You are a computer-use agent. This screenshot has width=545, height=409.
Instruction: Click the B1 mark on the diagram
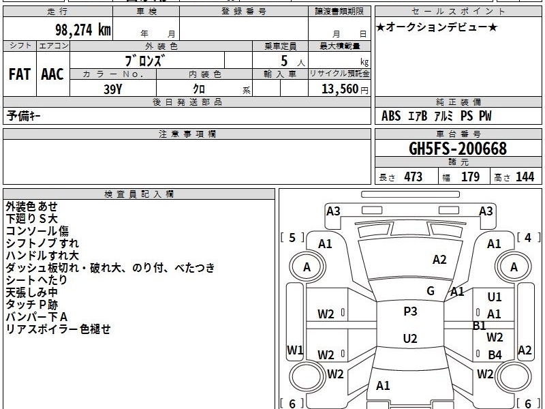480,326
